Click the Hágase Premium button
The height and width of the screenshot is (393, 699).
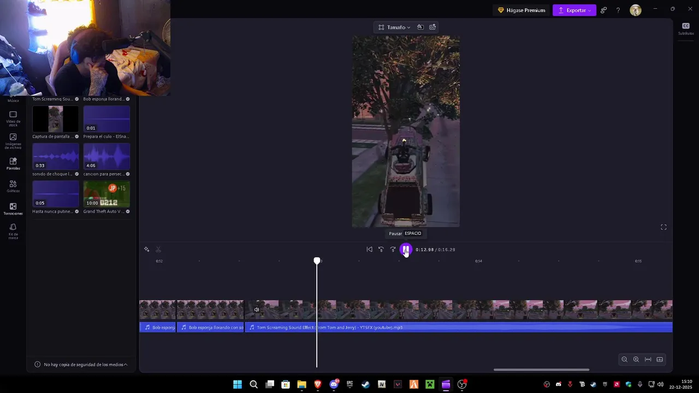point(522,10)
